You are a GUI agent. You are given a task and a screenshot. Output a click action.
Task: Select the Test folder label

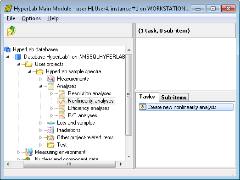[x=62, y=145]
